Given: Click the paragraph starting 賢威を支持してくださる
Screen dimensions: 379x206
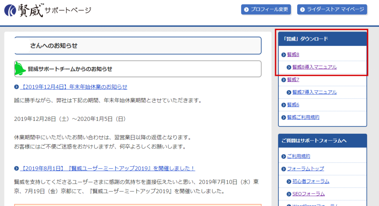Looking at the screenshot, I should [136, 187].
